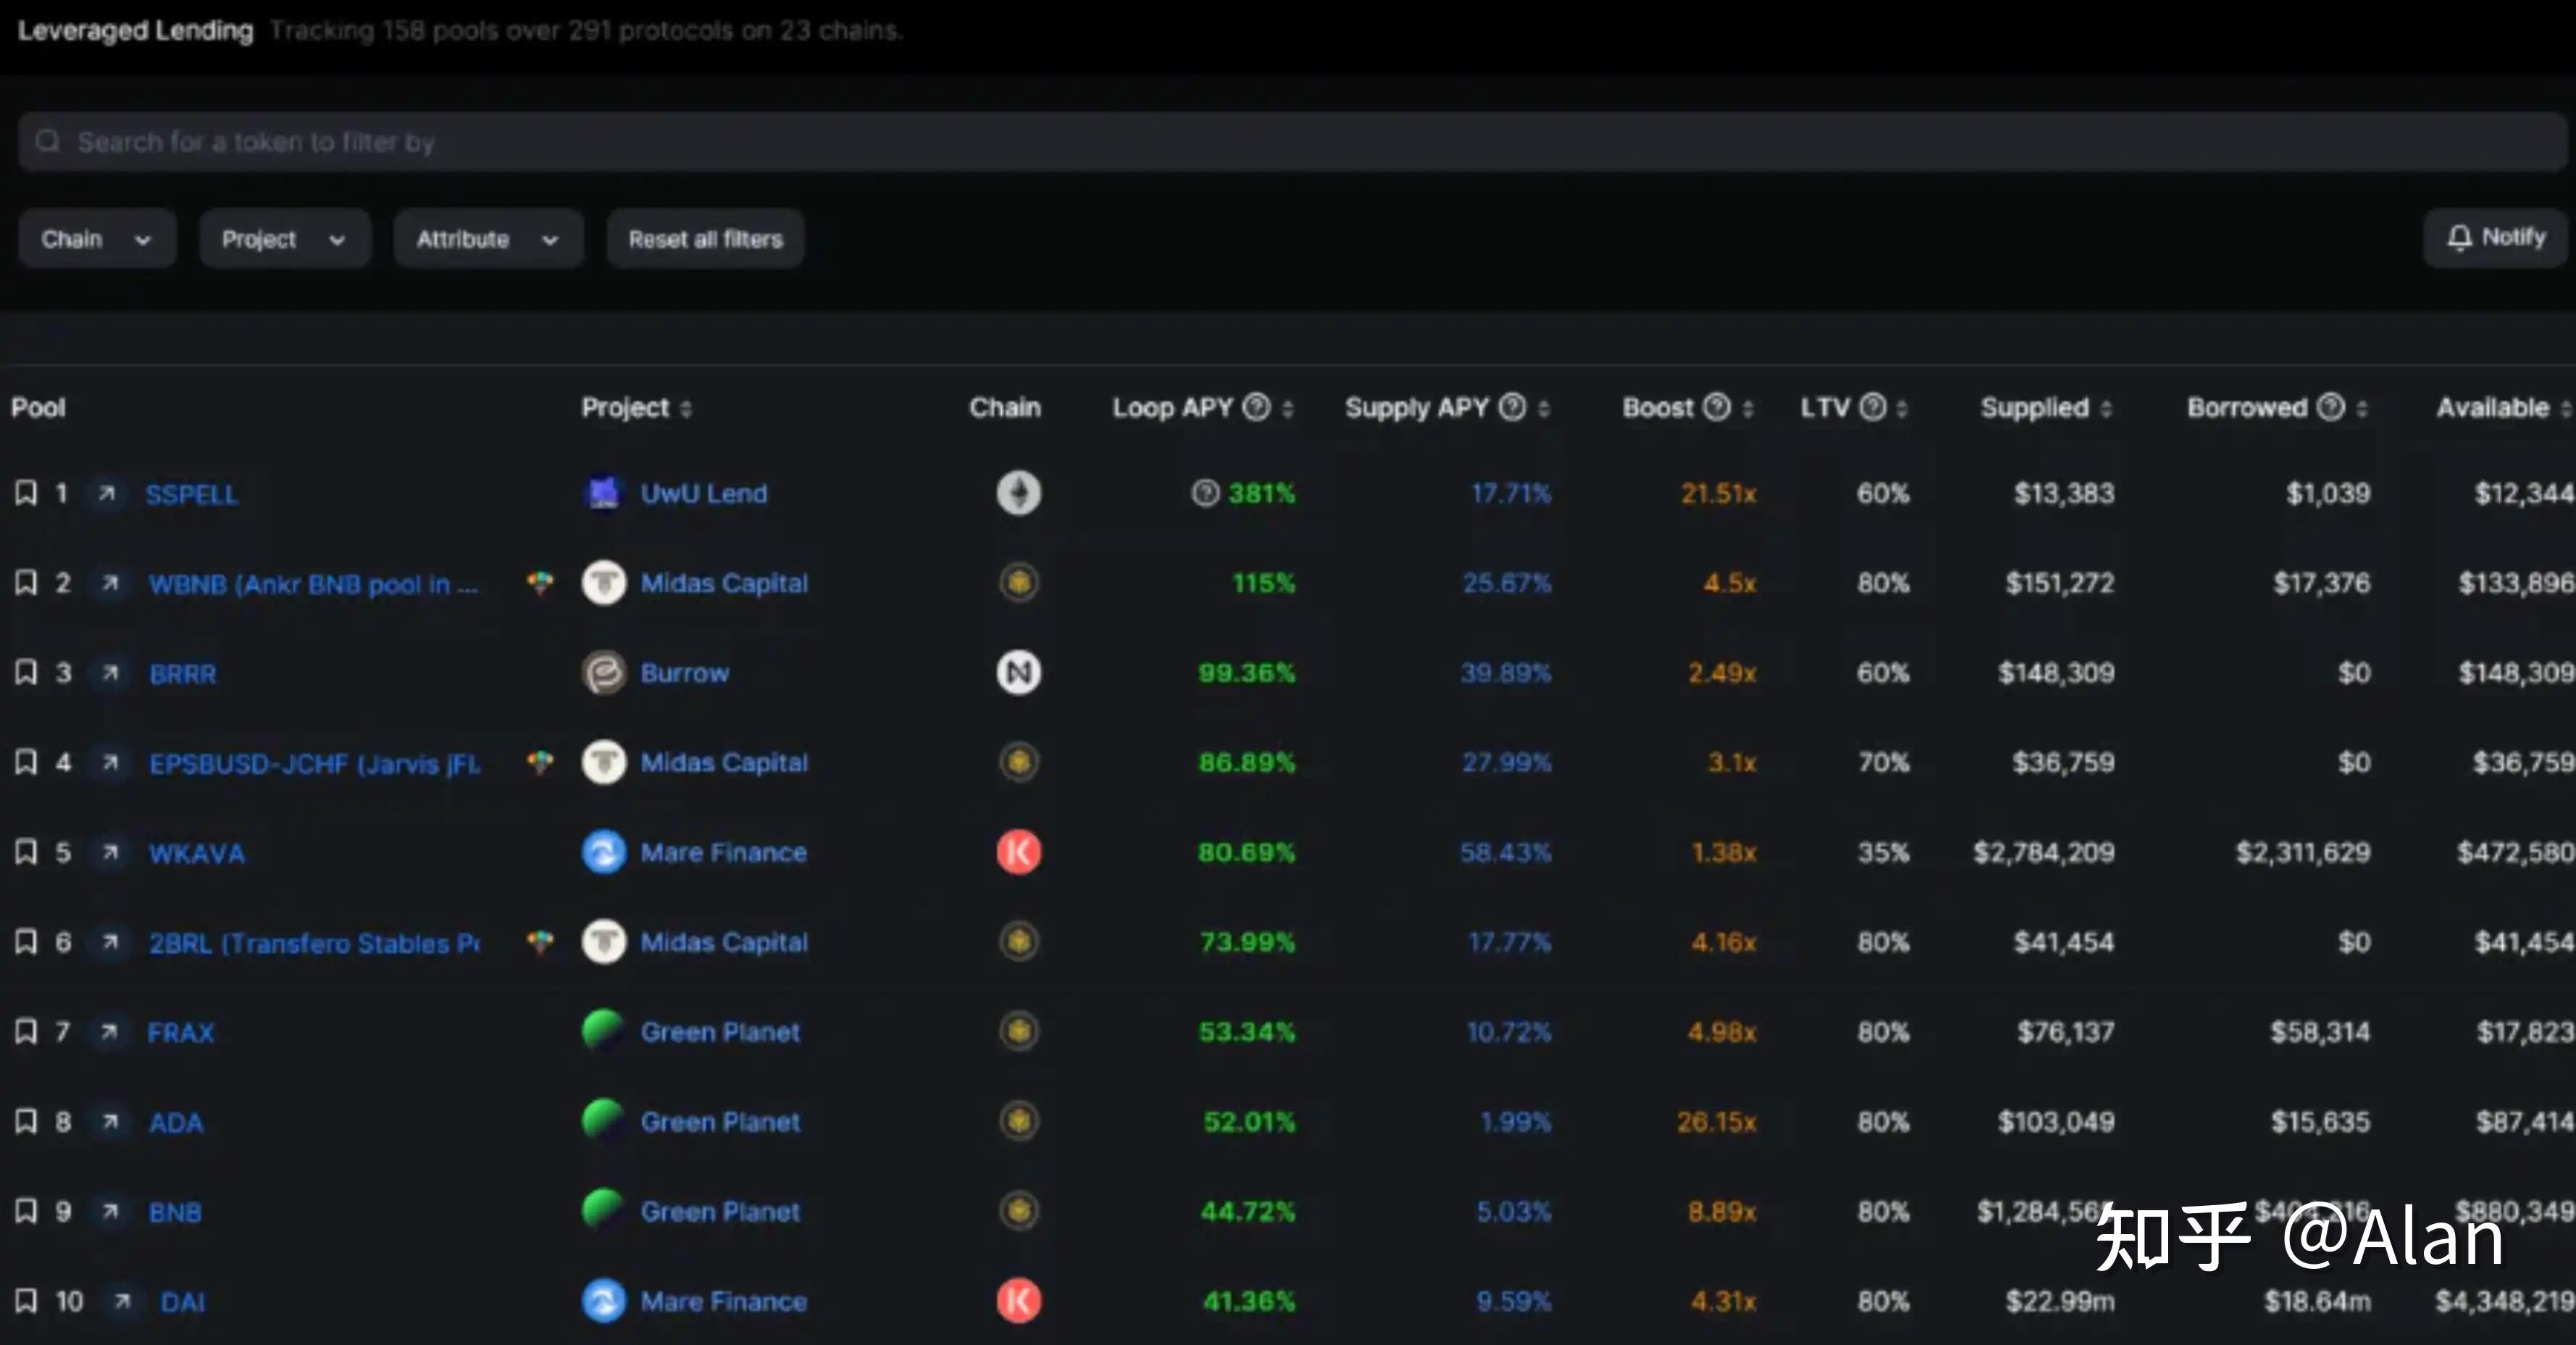Click the Kava chain icon in WKAVA row
2576x1345 pixels.
[x=1018, y=852]
